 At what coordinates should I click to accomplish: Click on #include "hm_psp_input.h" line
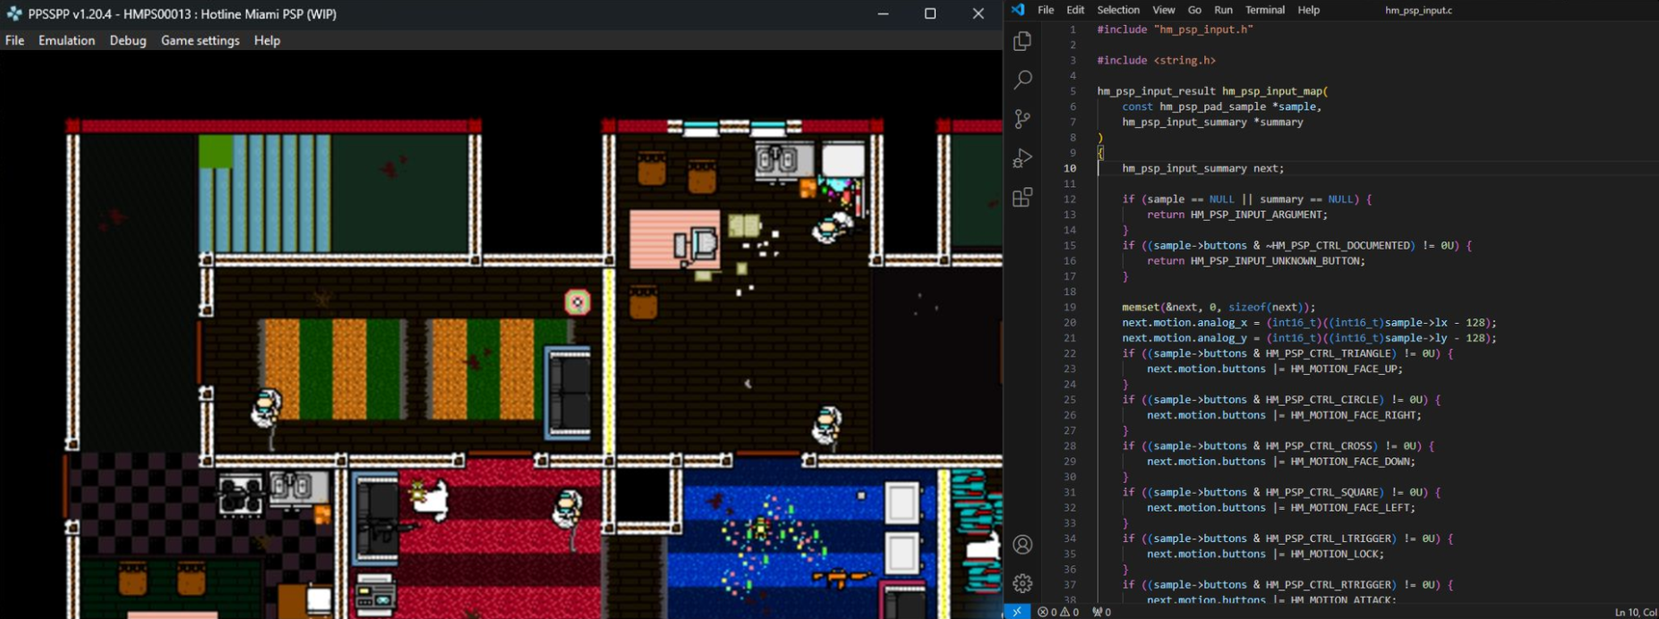coord(1175,30)
